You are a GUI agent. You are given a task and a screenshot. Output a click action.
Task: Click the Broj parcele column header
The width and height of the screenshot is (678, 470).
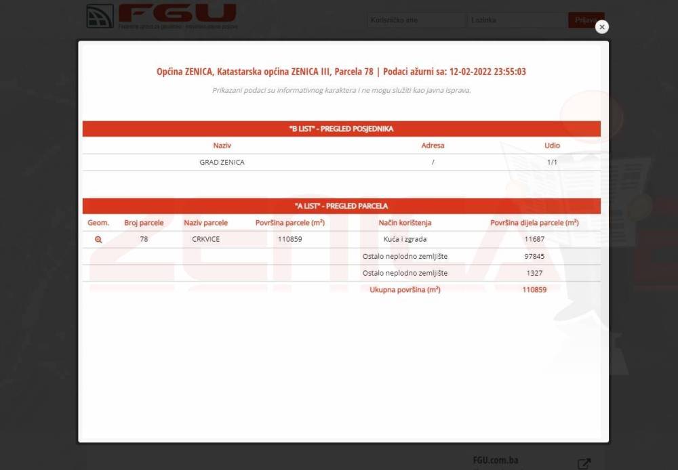[144, 223]
